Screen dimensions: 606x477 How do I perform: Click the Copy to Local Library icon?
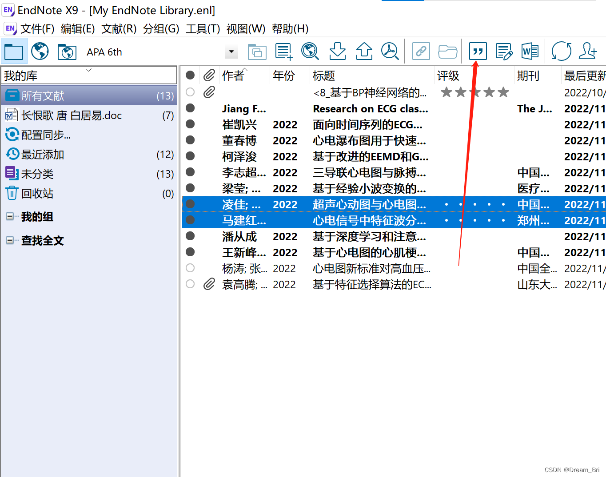[257, 52]
